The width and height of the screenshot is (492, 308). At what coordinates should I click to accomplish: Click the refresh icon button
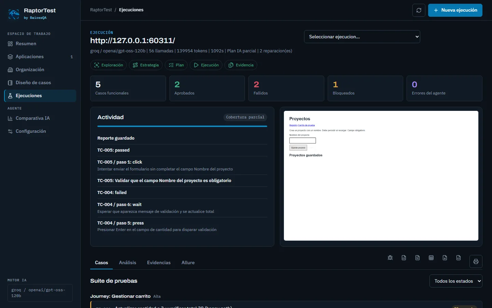419,10
